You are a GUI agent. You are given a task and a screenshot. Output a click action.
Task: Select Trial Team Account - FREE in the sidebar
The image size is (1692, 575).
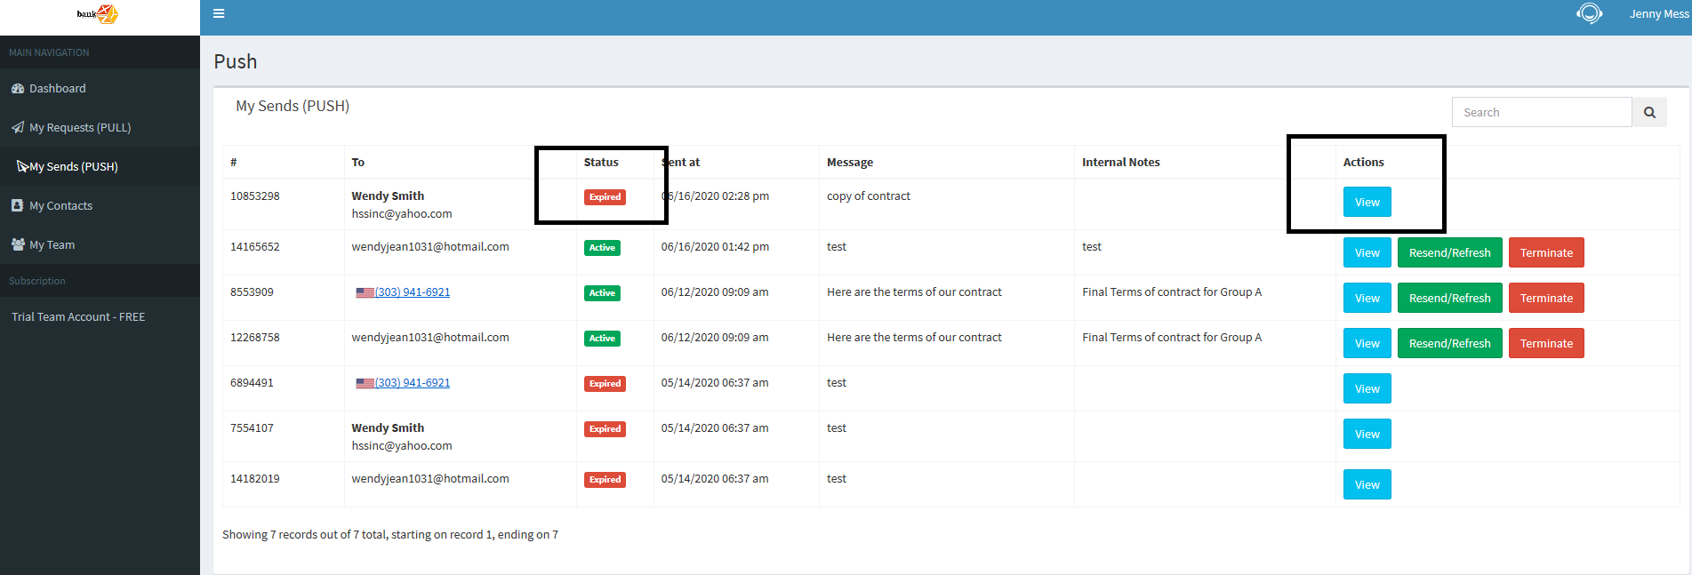(x=78, y=316)
